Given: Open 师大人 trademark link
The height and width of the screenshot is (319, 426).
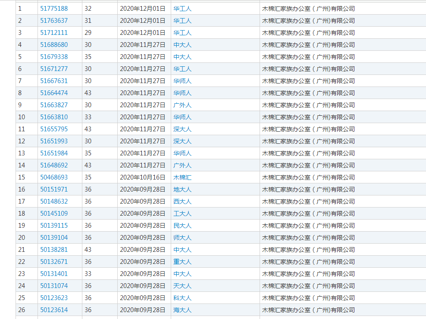Looking at the screenshot, I should click(x=182, y=238).
